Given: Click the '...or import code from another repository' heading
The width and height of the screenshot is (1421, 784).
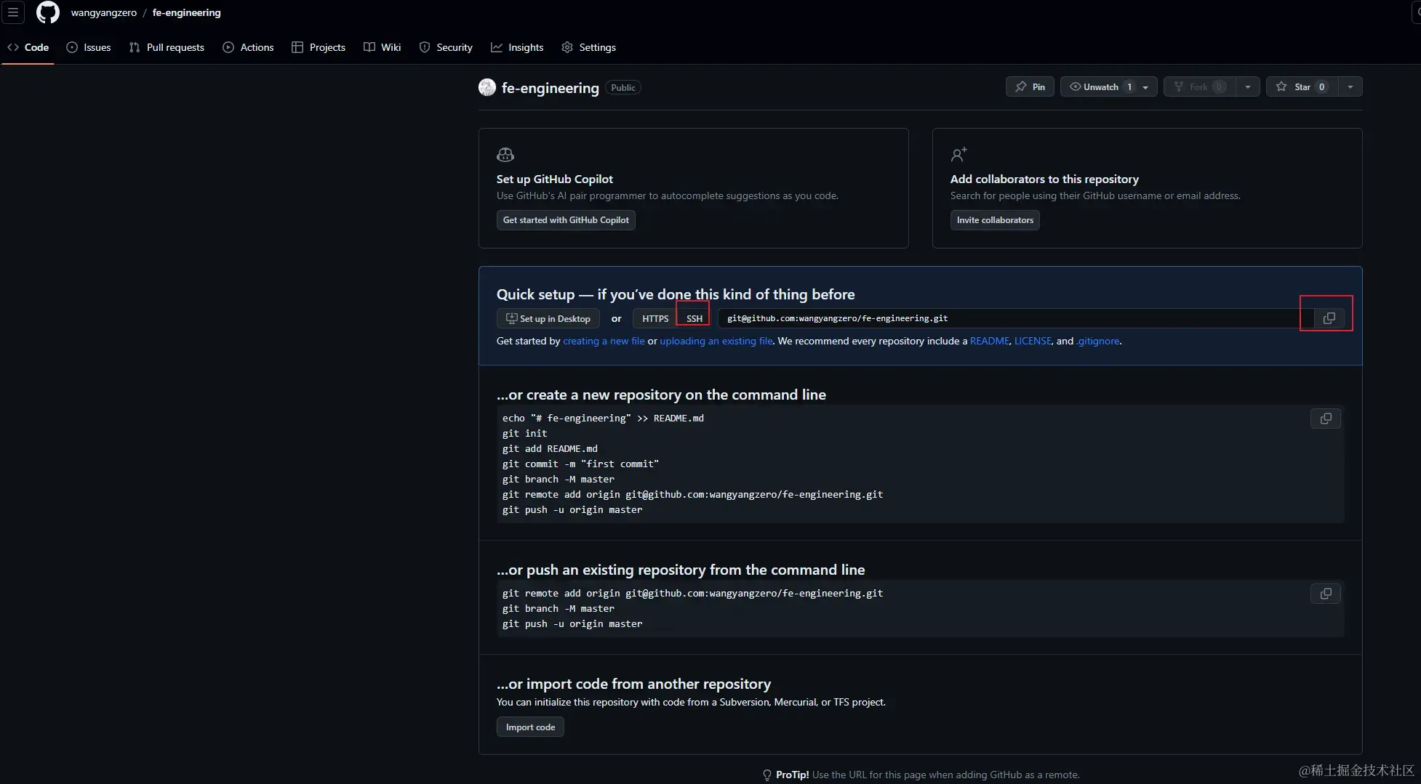Looking at the screenshot, I should (x=633, y=684).
